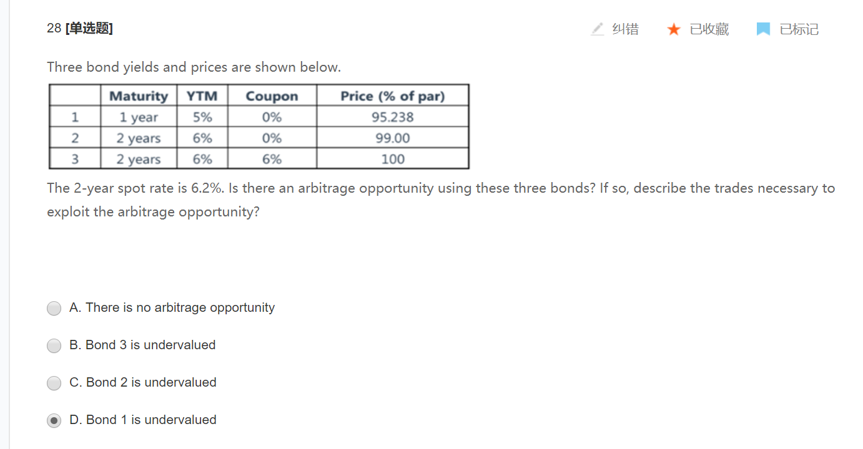863x449 pixels.
Task: Click the 已收藏 favorited label
Action: point(709,29)
